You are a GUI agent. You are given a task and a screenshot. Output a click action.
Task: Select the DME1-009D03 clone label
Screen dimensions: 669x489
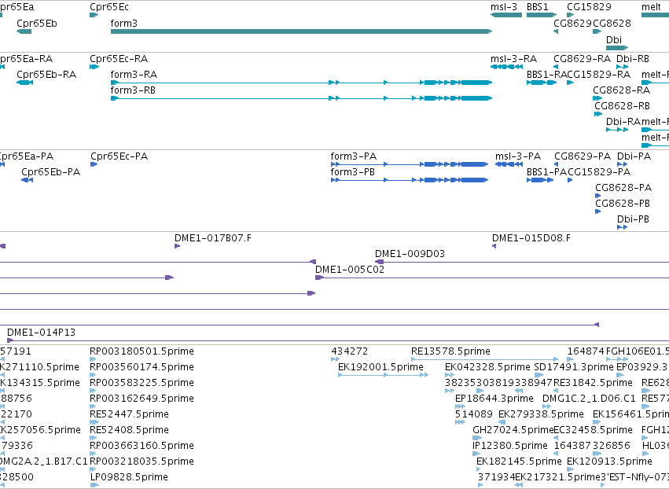[x=410, y=254]
